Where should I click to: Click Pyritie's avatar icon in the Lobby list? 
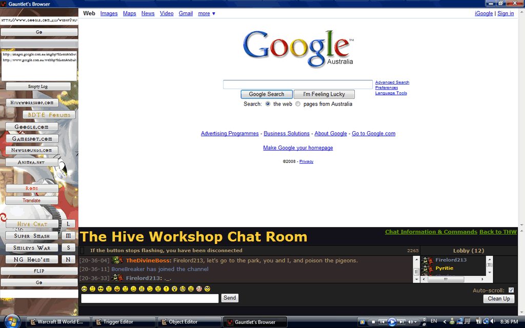pos(427,269)
